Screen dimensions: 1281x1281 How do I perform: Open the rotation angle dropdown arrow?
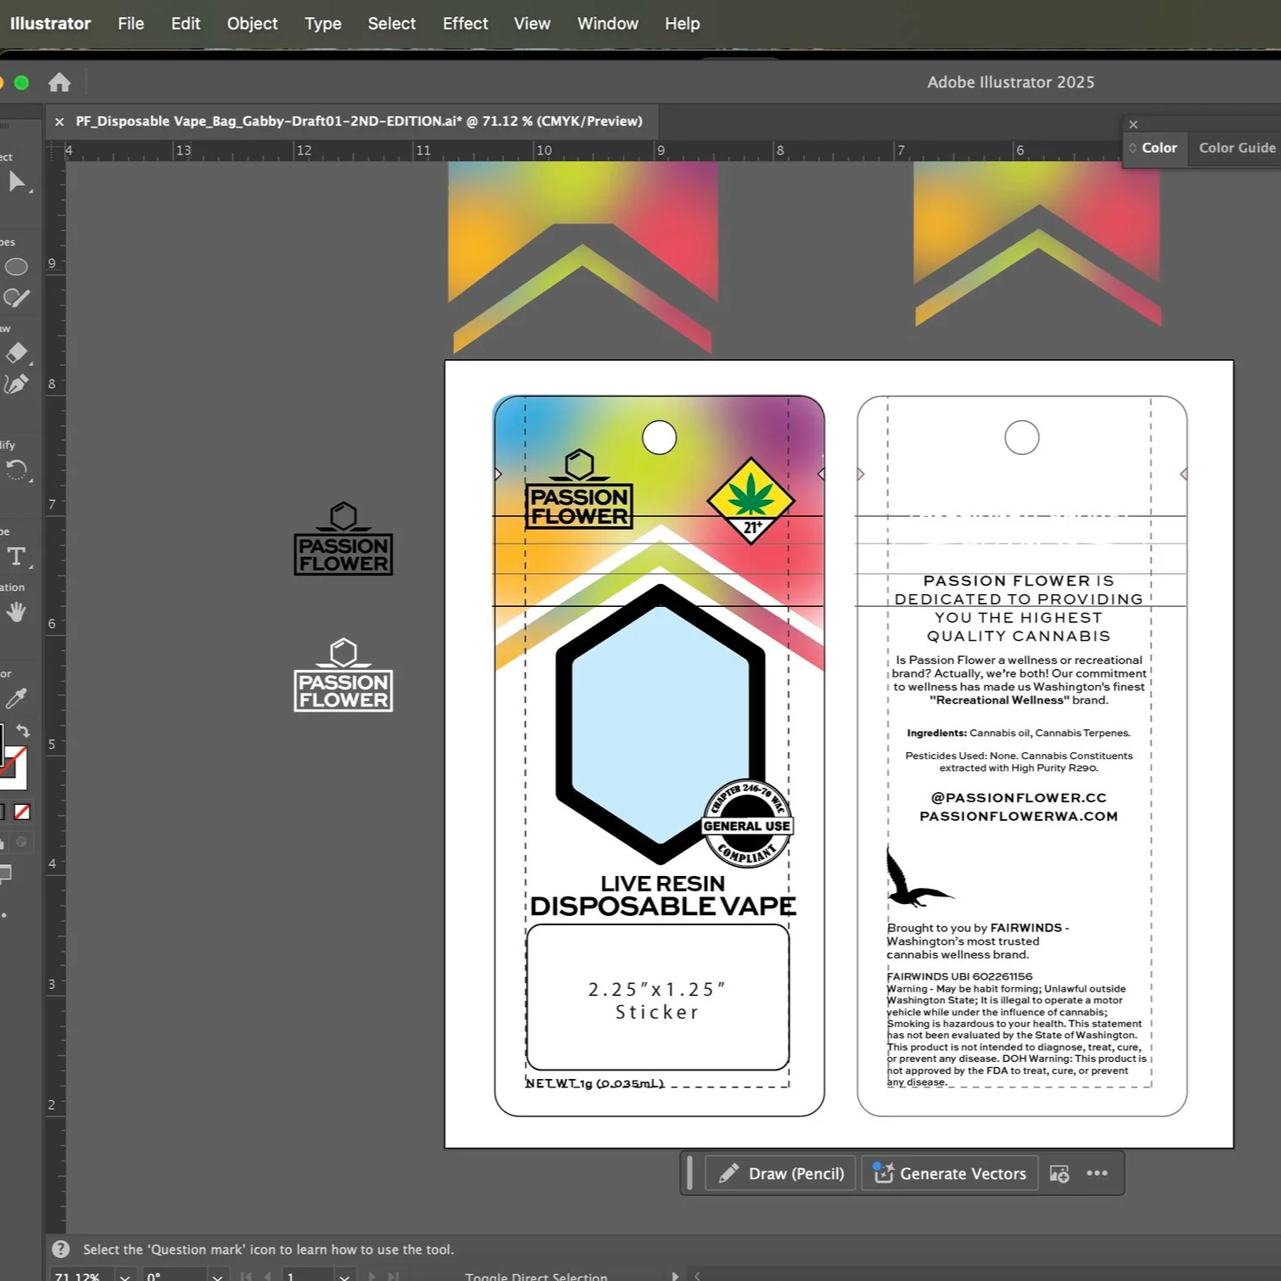[217, 1276]
